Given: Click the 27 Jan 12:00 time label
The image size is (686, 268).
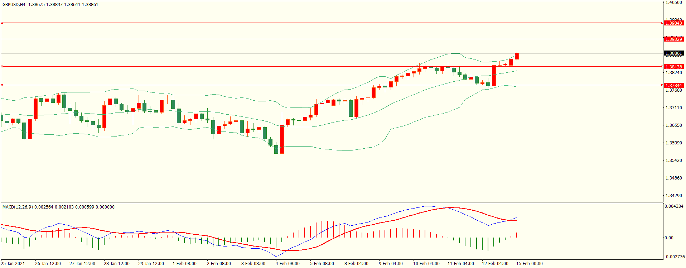Looking at the screenshot, I should click(x=82, y=264).
